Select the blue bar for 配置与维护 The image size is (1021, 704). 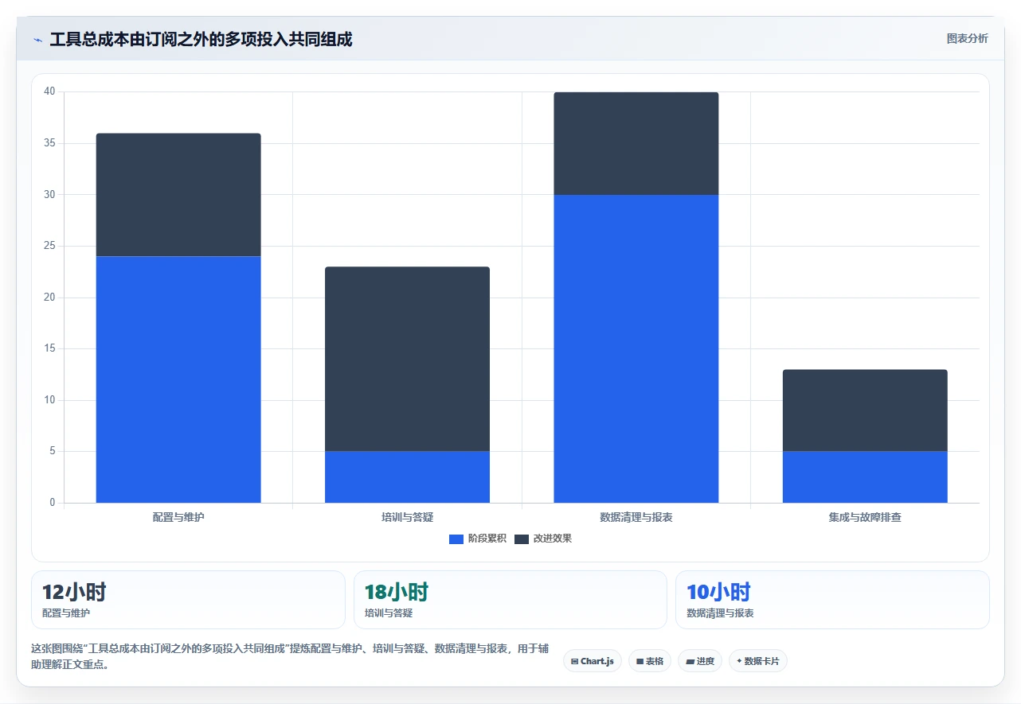pos(178,379)
